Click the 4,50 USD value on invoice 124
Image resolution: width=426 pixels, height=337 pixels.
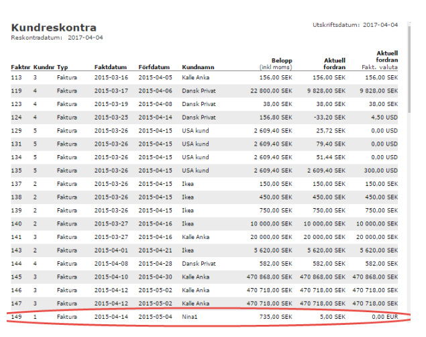click(x=384, y=117)
